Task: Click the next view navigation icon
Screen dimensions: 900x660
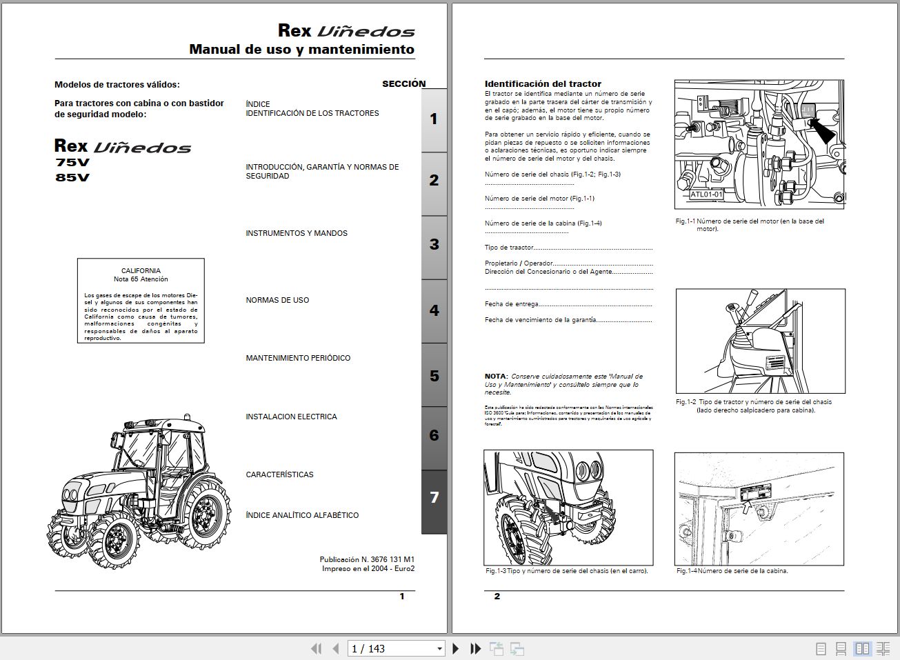Action: coord(517,648)
